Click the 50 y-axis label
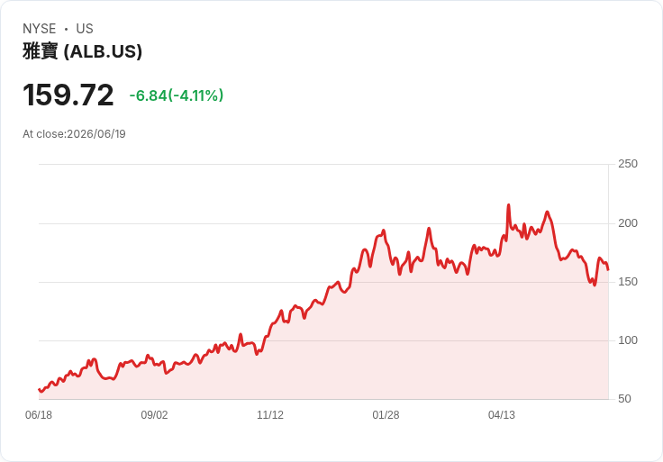Viewport: 663px width, 462px height. coord(624,399)
